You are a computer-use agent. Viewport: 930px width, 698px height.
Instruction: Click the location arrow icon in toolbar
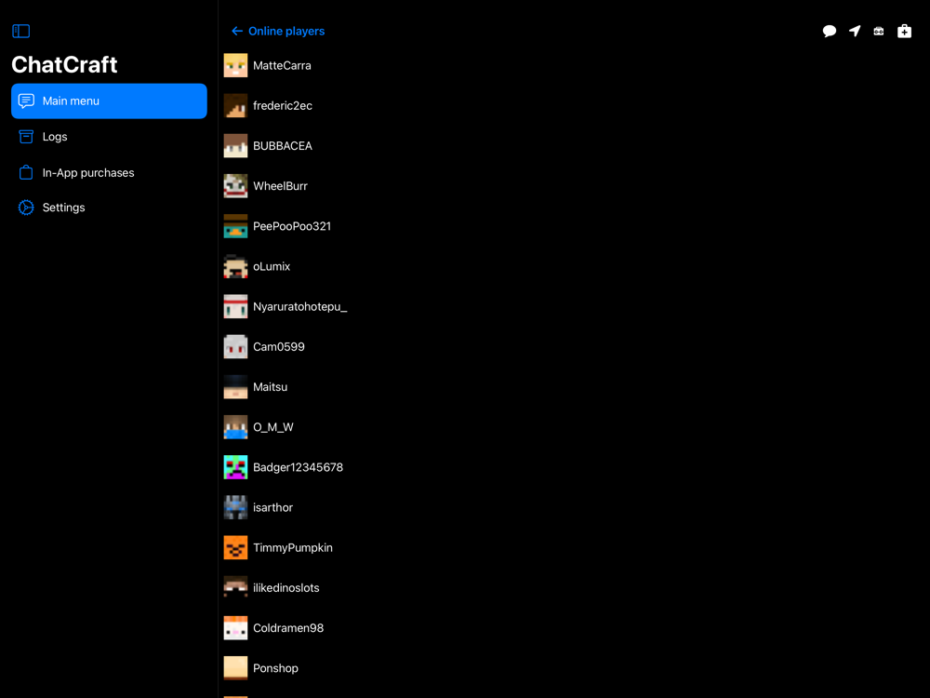pyautogui.click(x=854, y=31)
